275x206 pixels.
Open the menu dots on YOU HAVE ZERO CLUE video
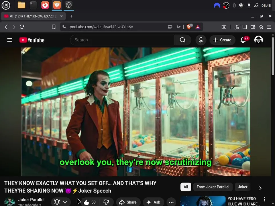pyautogui.click(x=264, y=199)
